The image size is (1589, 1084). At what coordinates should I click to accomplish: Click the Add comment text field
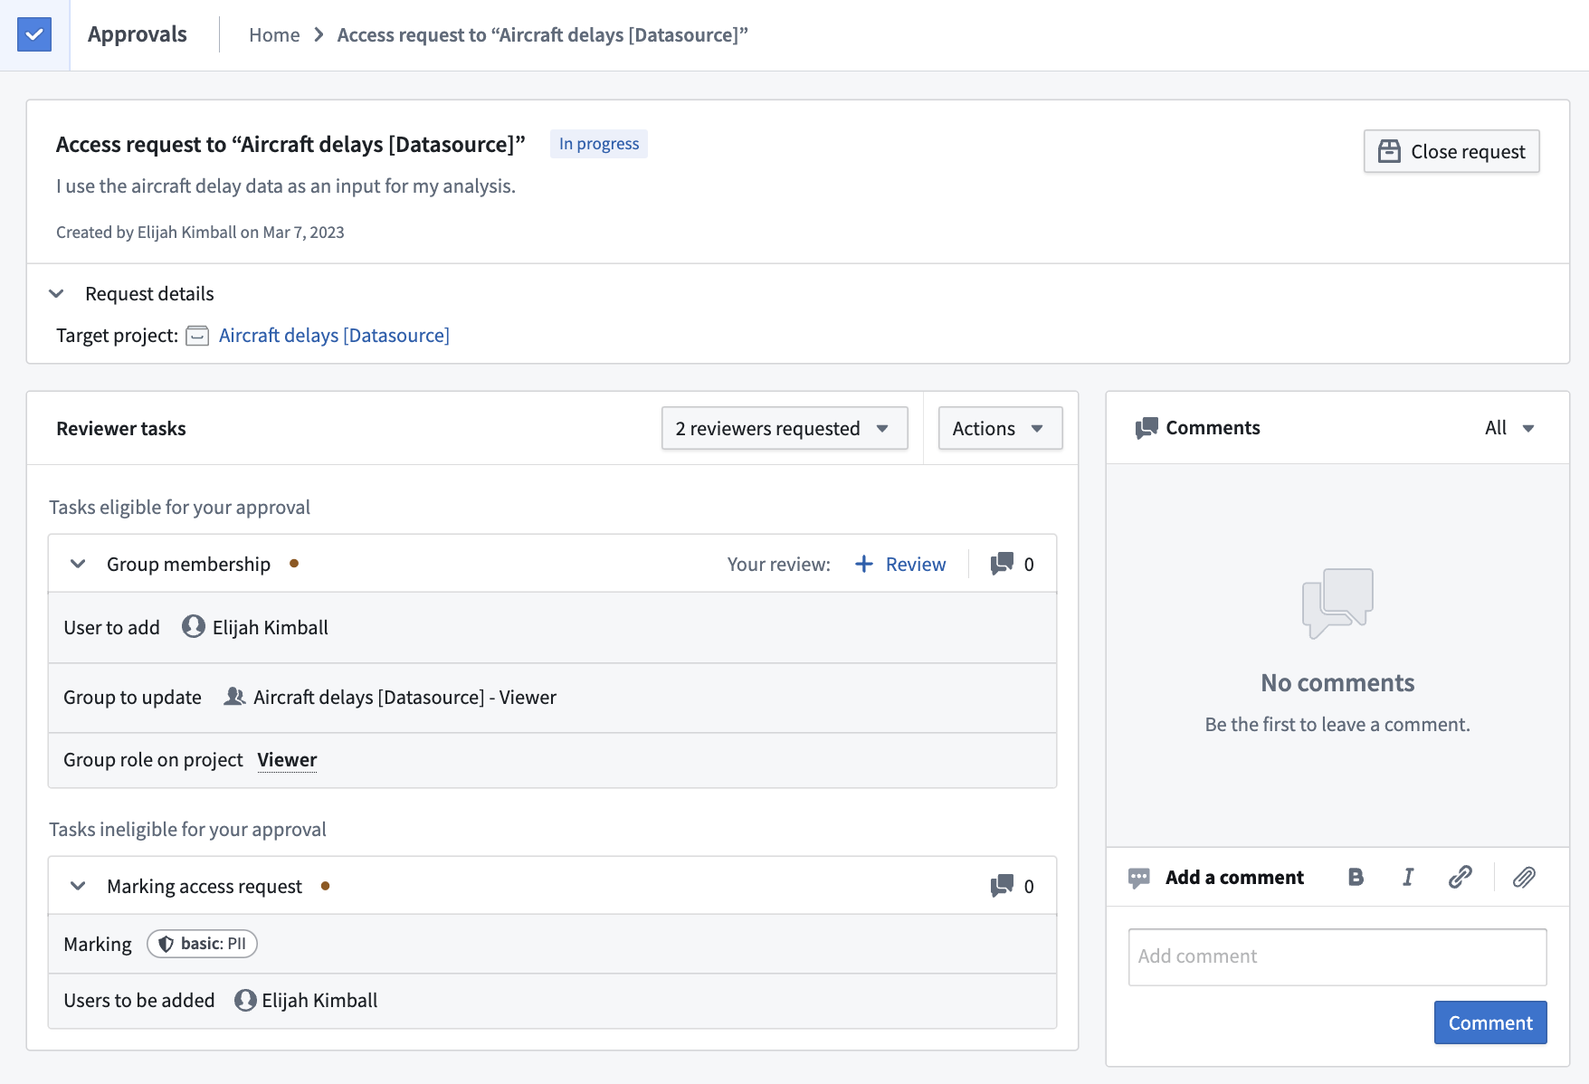pos(1337,956)
